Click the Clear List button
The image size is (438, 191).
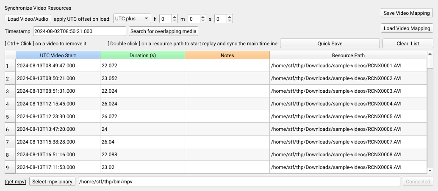point(408,44)
